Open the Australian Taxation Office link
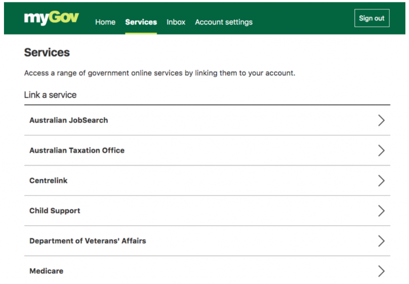 (x=77, y=150)
